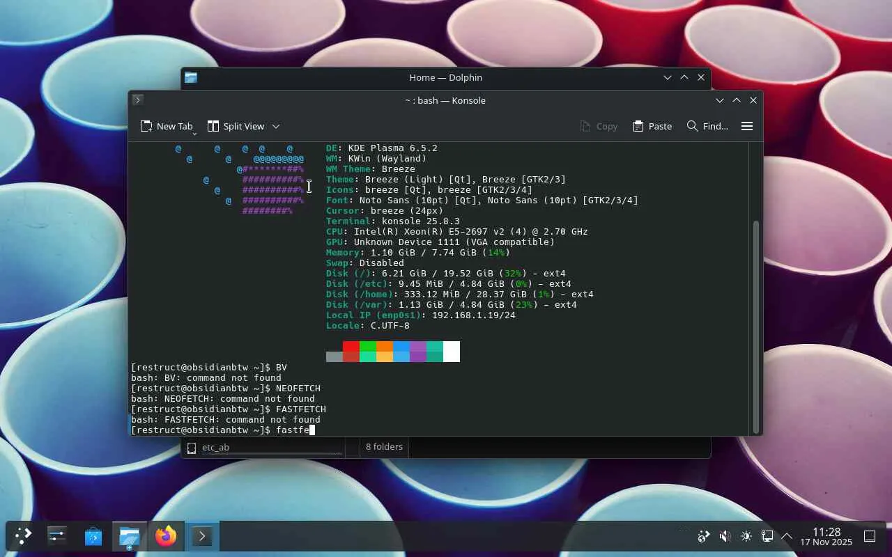Click the Memory line showing 1.10 GiB

pyautogui.click(x=418, y=253)
